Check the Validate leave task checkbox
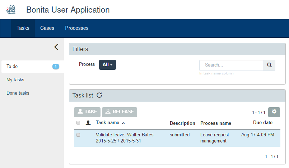Screen dimensions: 289x168 [78, 135]
